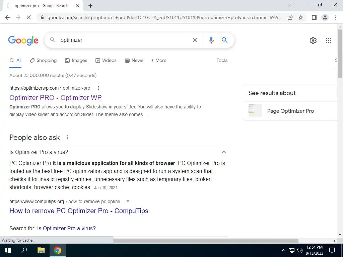
Task: Focus the Google search input field
Action: (x=125, y=40)
